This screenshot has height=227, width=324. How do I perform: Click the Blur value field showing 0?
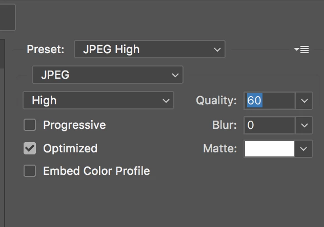pos(270,125)
